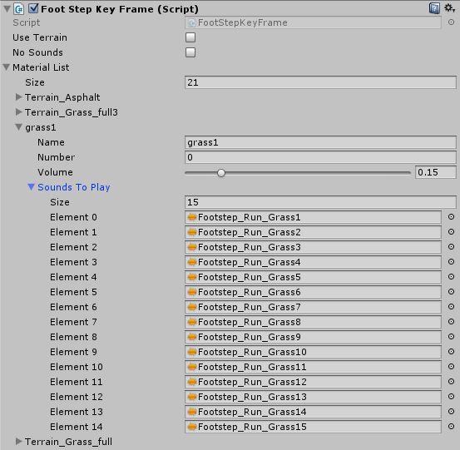Select the Footstep_Run_Grass14 clip field
This screenshot has width=460, height=450.
pos(313,412)
